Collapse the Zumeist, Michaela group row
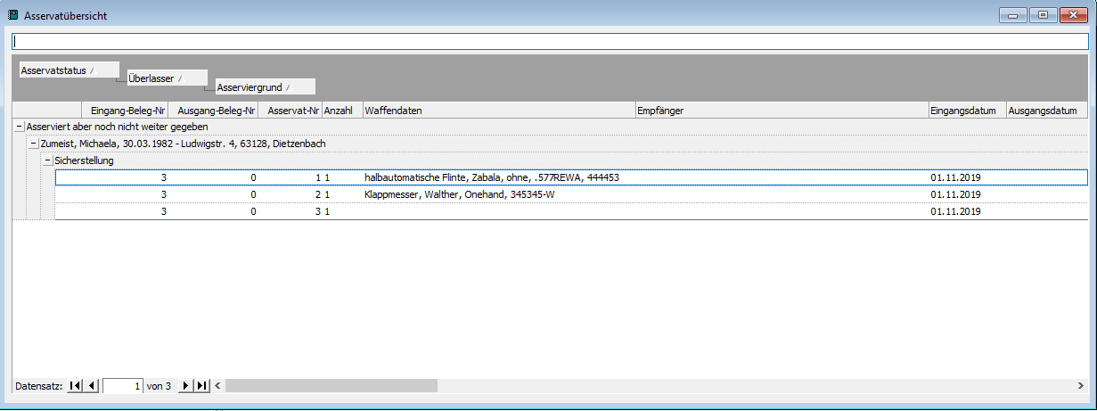Viewport: 1097px width, 411px height. tap(33, 144)
